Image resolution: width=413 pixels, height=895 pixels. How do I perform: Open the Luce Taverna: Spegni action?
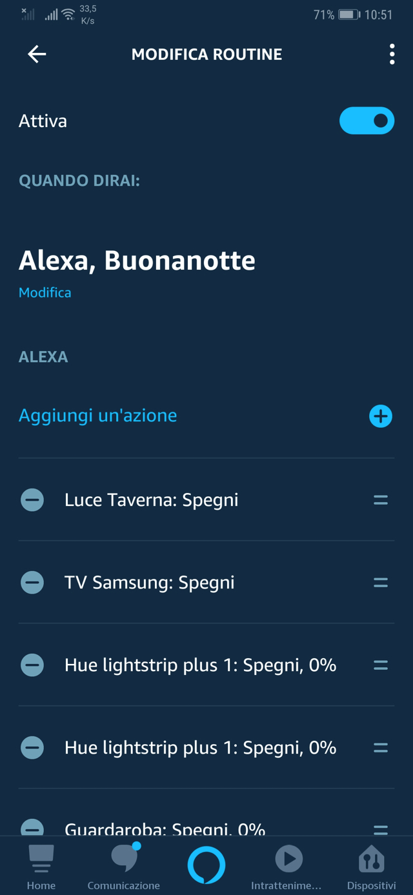pyautogui.click(x=152, y=500)
